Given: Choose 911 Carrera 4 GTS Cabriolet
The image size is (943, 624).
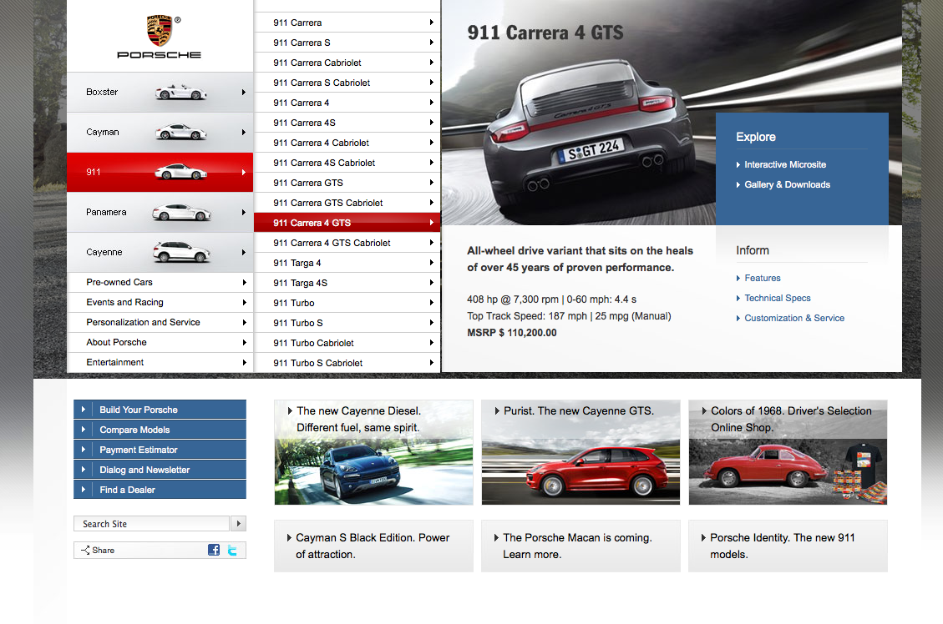Looking at the screenshot, I should [x=347, y=243].
